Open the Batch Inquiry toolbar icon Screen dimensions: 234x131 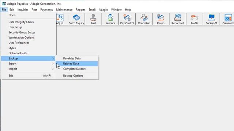coord(76,19)
